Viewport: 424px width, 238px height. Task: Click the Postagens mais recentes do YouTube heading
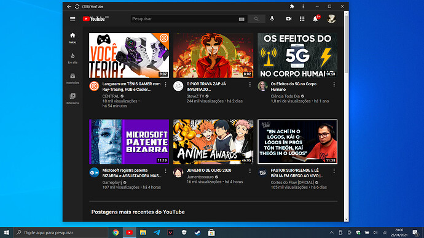point(138,212)
